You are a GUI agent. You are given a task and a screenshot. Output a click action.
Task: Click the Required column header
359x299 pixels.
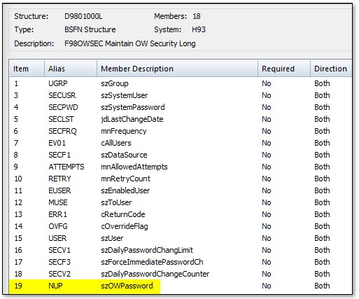click(x=284, y=69)
